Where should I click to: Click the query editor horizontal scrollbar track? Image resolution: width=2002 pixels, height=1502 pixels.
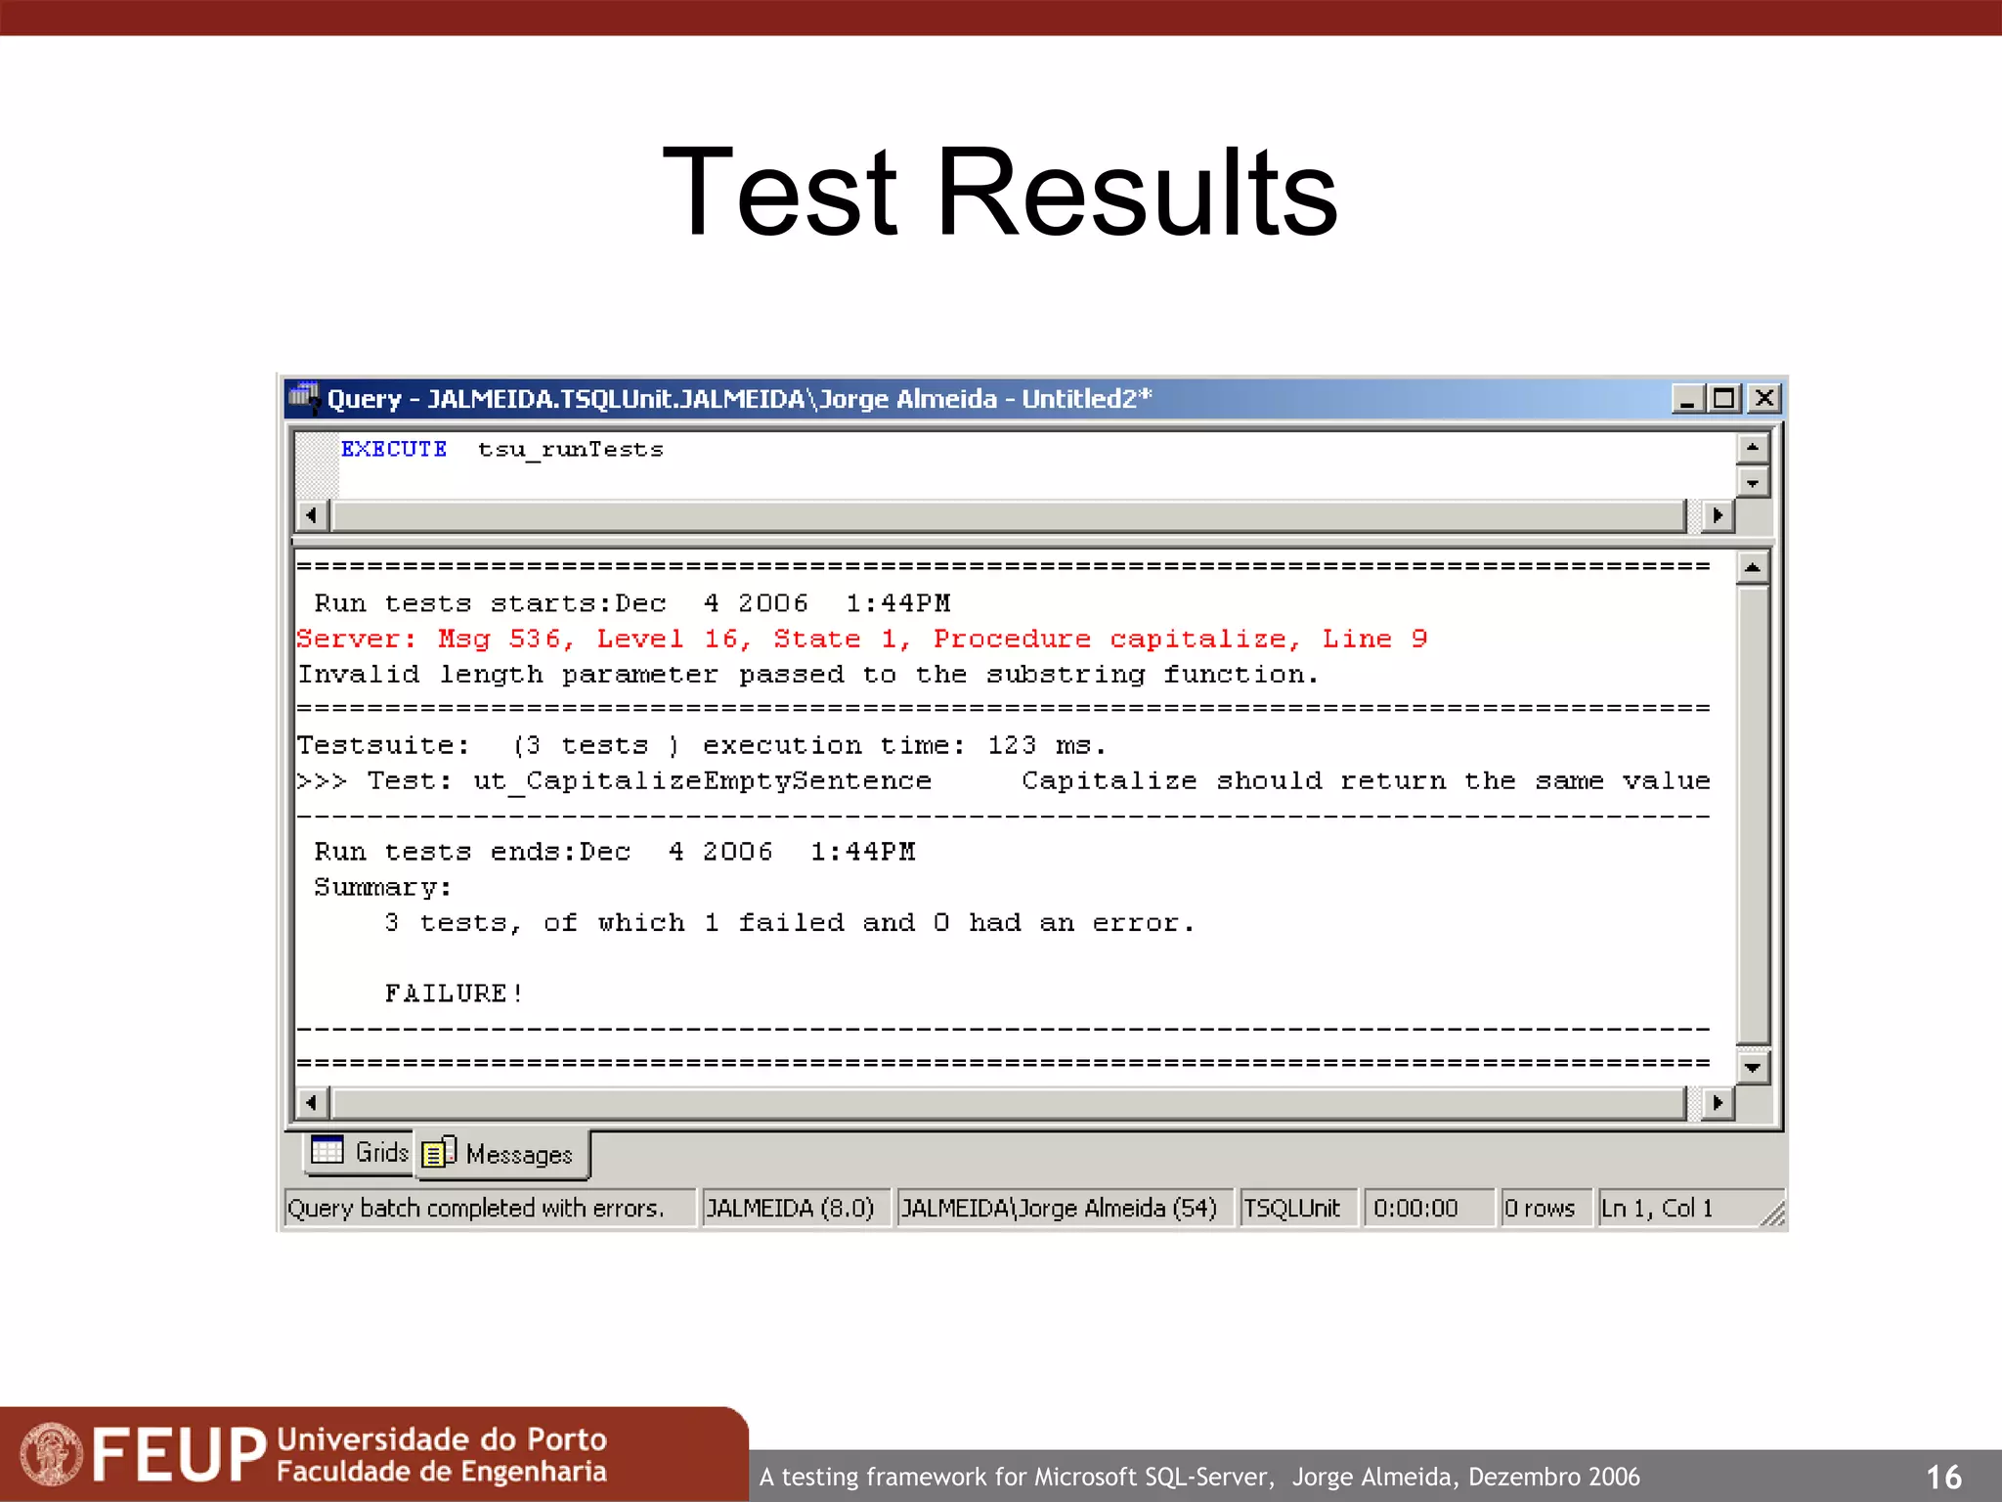pos(1009,515)
